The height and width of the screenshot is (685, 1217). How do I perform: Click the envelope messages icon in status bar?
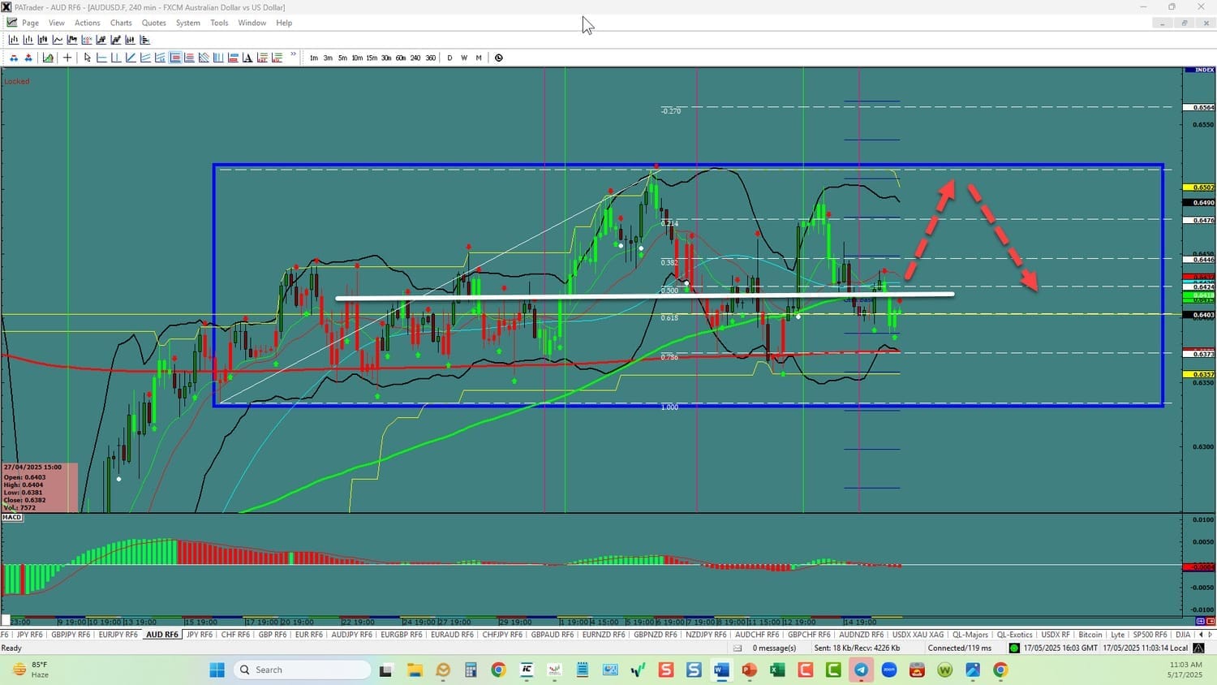[x=738, y=648]
